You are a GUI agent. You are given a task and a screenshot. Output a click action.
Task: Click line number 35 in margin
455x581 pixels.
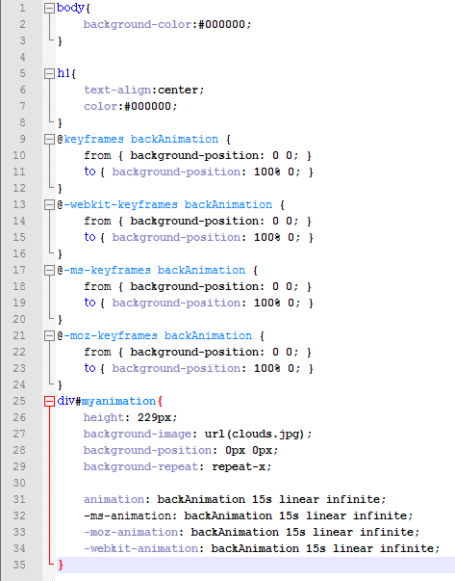[19, 565]
